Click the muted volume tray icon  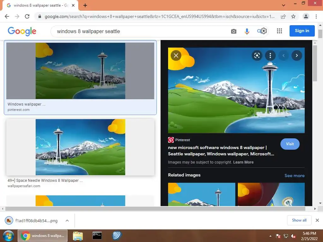click(x=293, y=236)
